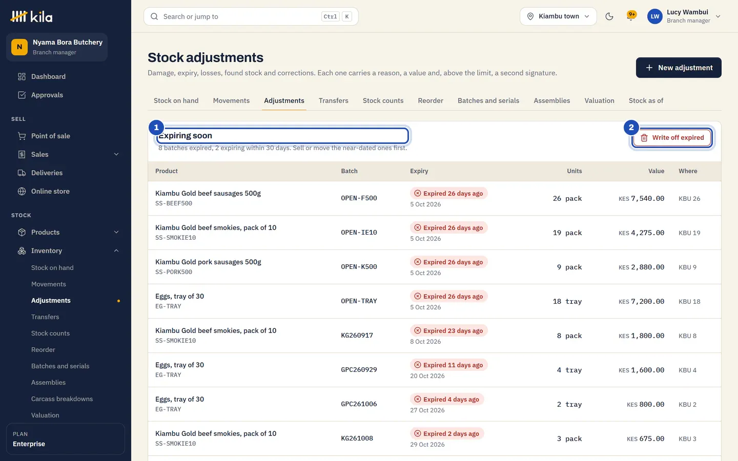The height and width of the screenshot is (461, 738).
Task: Open Batches and serials tab
Action: click(488, 101)
